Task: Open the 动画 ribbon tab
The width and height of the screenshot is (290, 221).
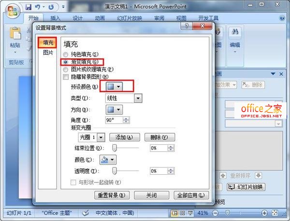Action: pyautogui.click(x=100, y=18)
